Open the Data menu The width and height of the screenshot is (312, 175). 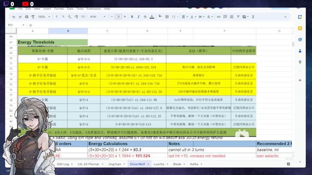tap(70, 9)
